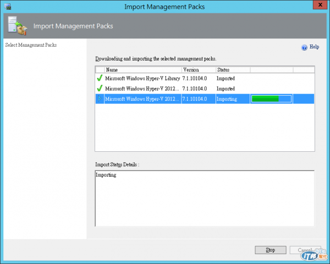Select the imported Microsoft Windows Hyper-V 2012 row
Viewport: 330px width, 264px height.
tap(205, 89)
